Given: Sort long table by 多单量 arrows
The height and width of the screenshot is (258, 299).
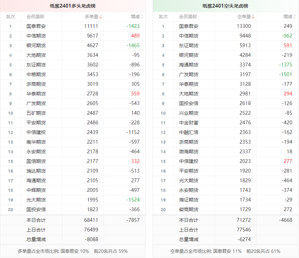Looking at the screenshot, I should 100,17.
